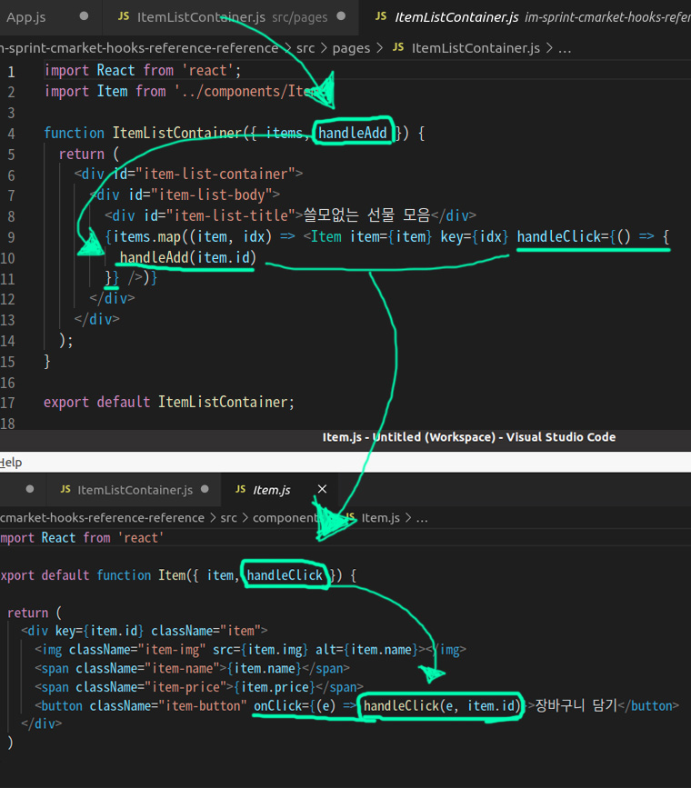This screenshot has width=691, height=788.
Task: Click breadcrumb ellipsis after Item.js
Action: coord(423,518)
